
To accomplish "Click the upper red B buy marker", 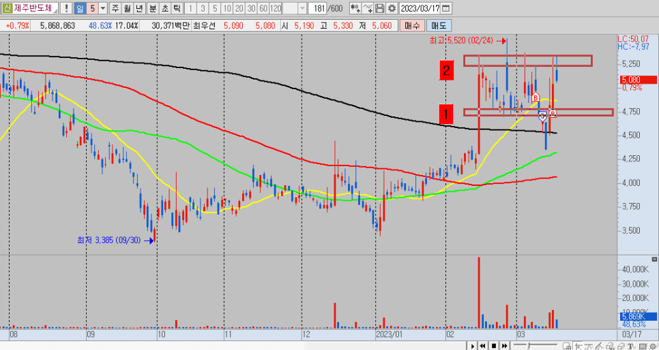I will pos(536,98).
